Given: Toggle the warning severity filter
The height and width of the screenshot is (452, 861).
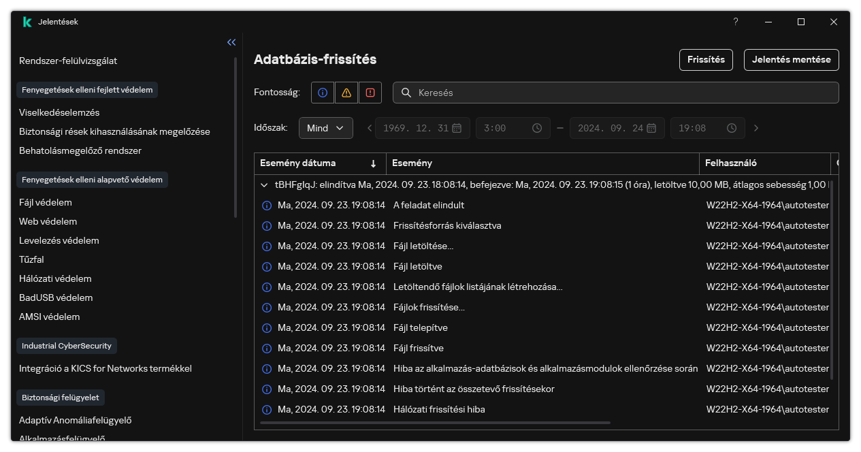Looking at the screenshot, I should 346,93.
